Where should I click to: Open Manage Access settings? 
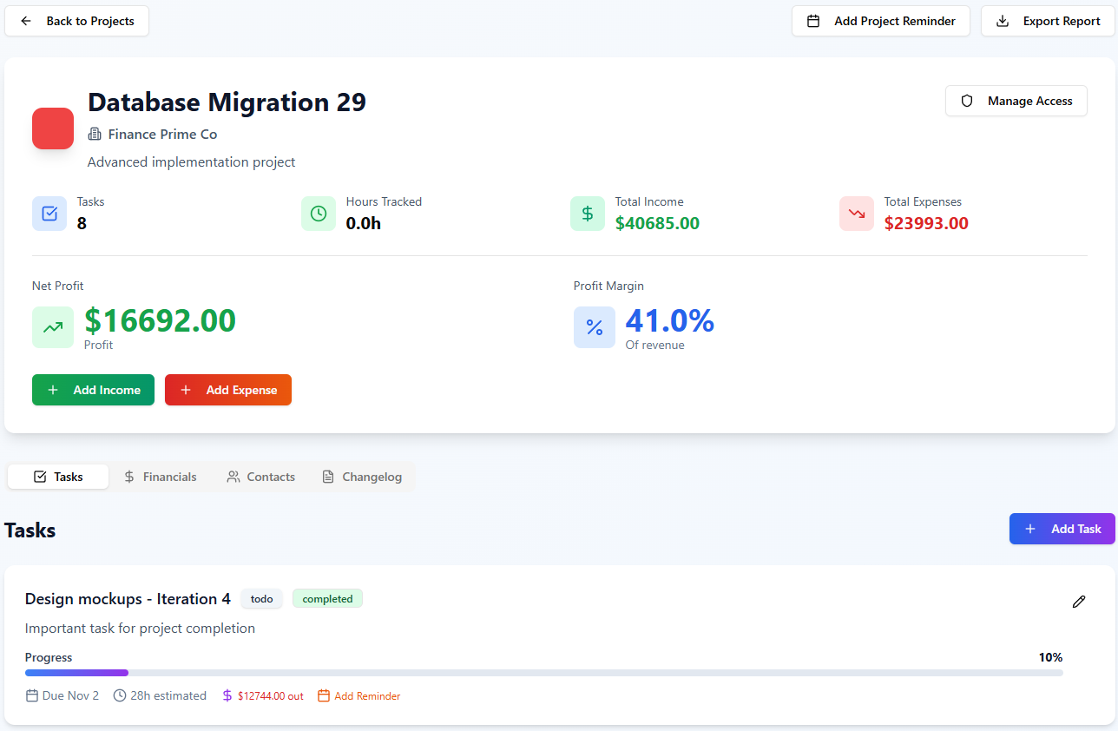[1016, 101]
